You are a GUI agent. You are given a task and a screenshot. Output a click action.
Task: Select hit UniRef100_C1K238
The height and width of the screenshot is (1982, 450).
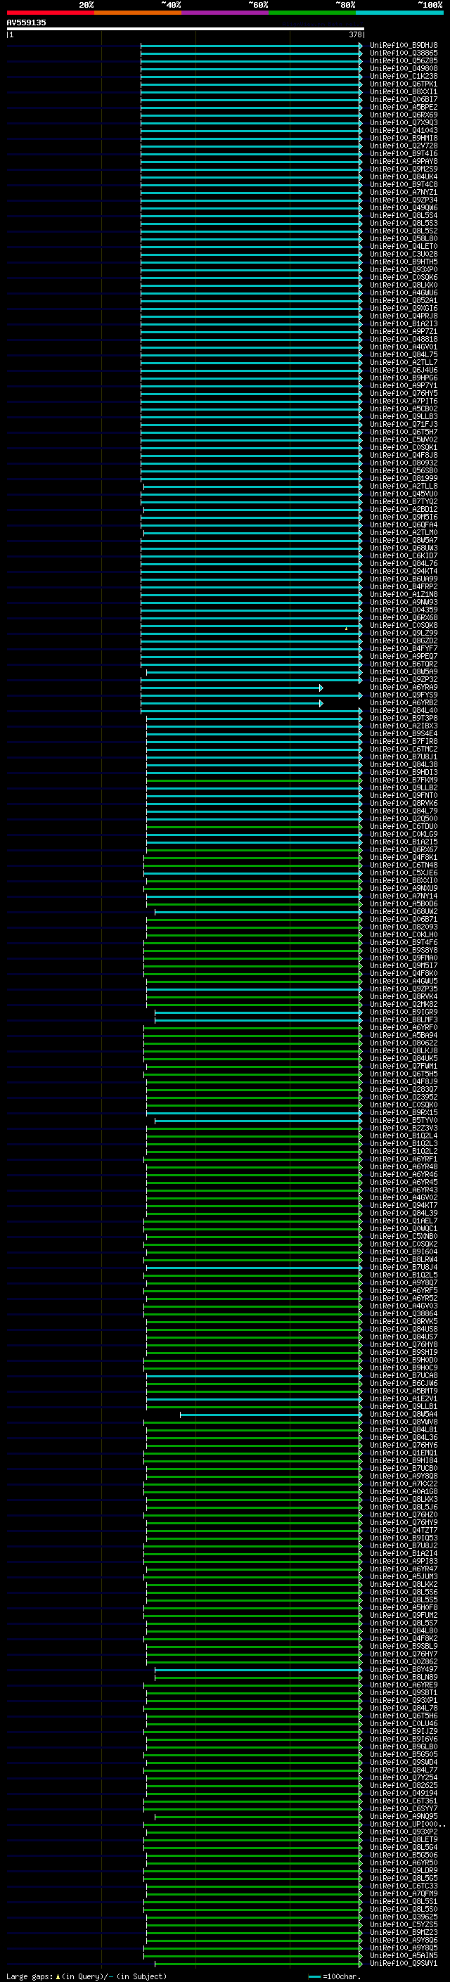(403, 76)
